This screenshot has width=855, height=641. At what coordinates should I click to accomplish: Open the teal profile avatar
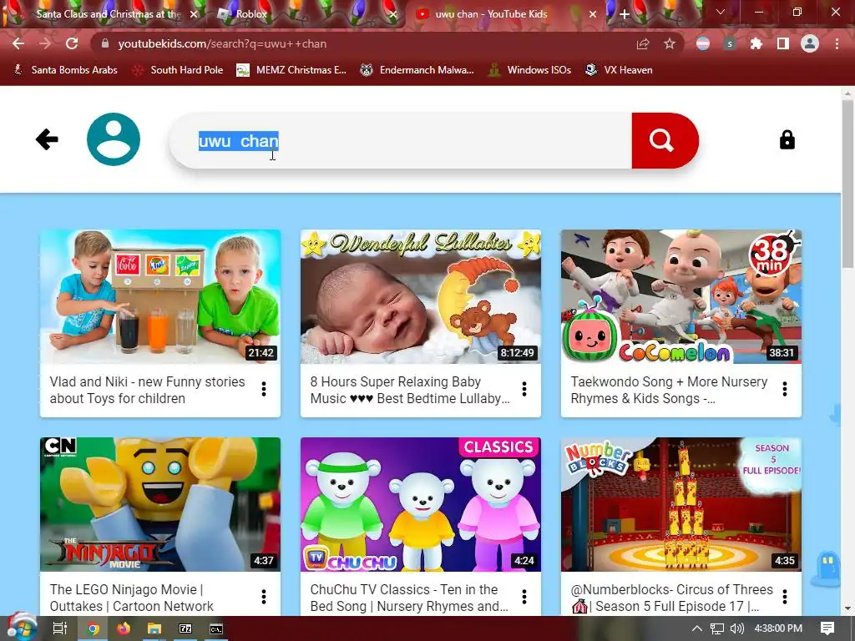pos(114,139)
